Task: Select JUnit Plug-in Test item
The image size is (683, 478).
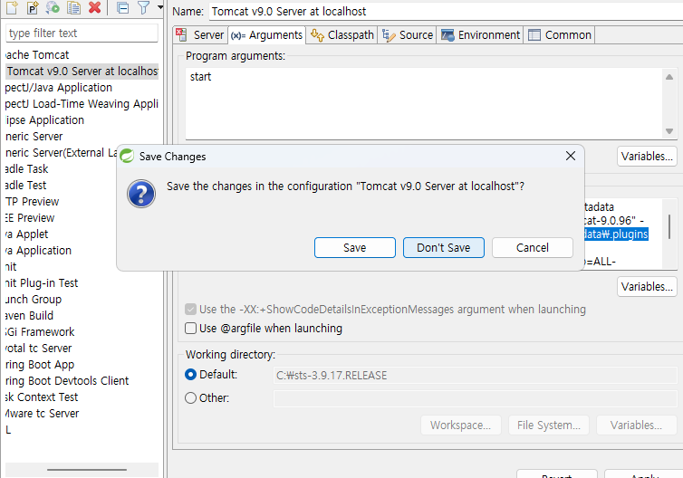Action: click(42, 283)
